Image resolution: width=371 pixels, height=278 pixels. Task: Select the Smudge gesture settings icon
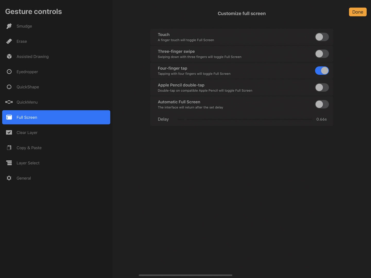[9, 26]
